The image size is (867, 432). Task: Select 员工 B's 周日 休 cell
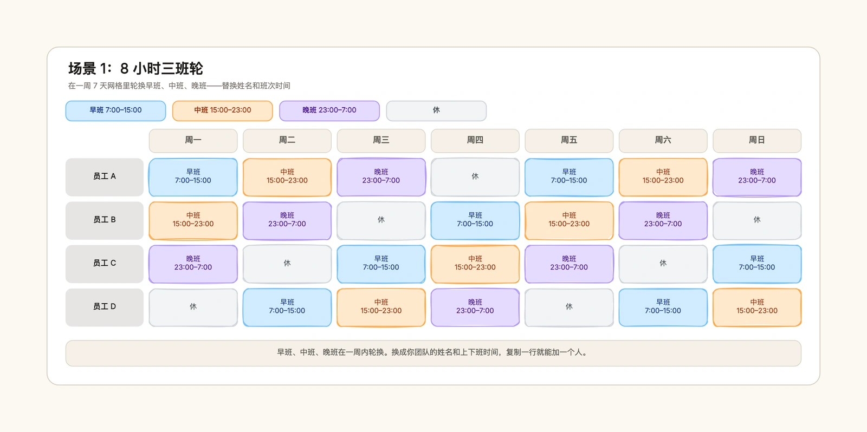tap(757, 220)
